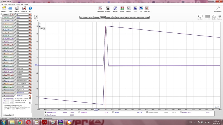The width and height of the screenshot is (223, 125).
Task: Click the Change Cal... button
Action: pos(8,115)
